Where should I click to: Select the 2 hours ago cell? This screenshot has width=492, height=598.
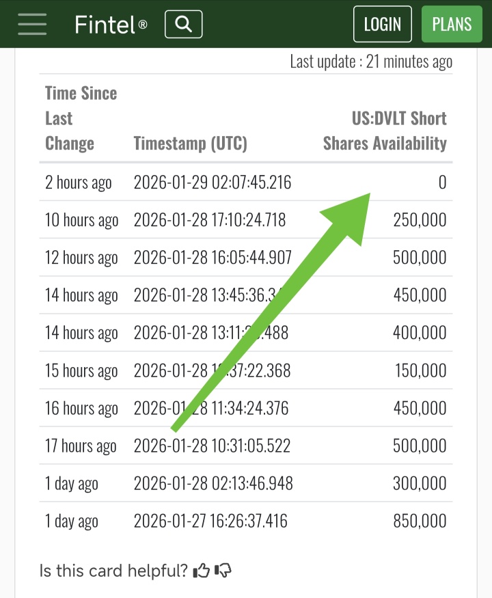[x=78, y=182]
